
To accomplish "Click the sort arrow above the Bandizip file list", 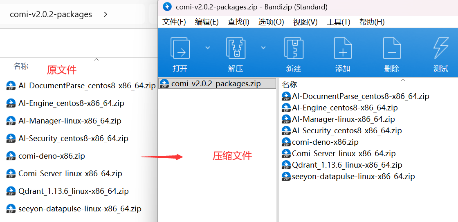I will pyautogui.click(x=403, y=80).
